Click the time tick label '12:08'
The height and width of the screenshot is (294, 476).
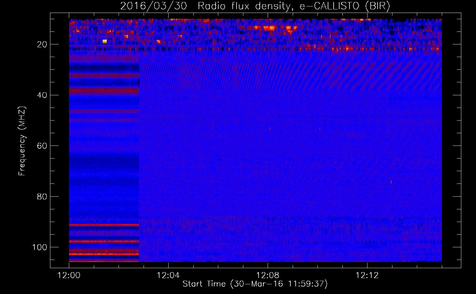[x=268, y=275]
